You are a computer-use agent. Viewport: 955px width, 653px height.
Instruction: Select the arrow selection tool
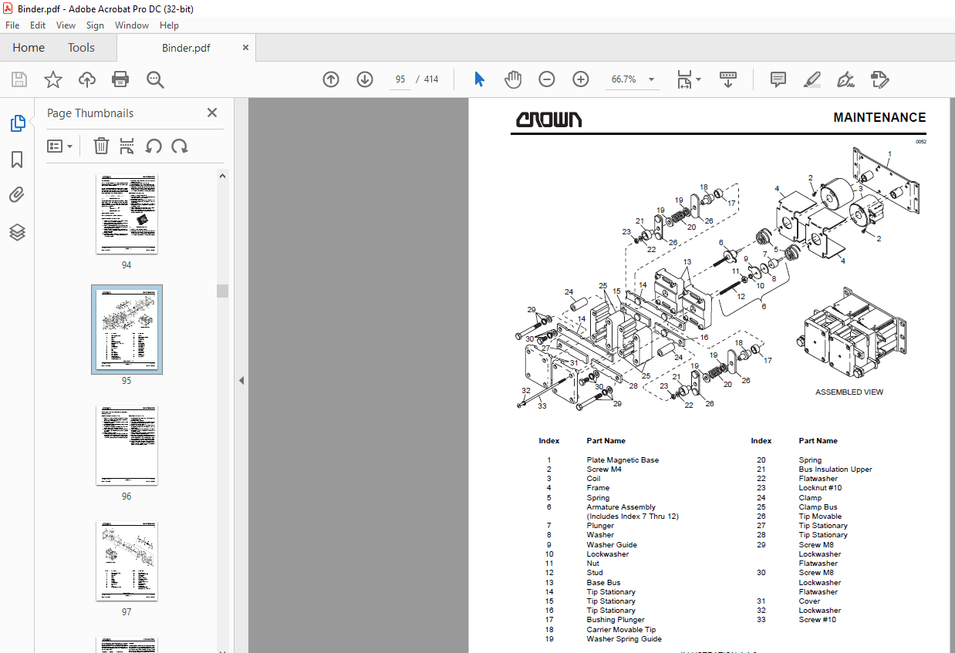(x=478, y=79)
